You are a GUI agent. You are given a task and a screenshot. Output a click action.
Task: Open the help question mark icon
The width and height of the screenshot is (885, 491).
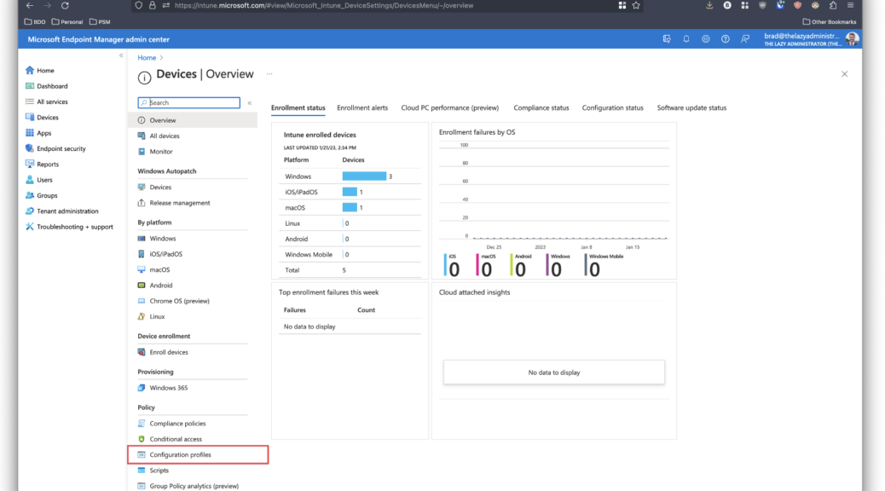(726, 39)
